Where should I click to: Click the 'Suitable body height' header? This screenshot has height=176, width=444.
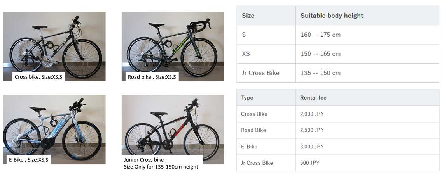(x=332, y=16)
